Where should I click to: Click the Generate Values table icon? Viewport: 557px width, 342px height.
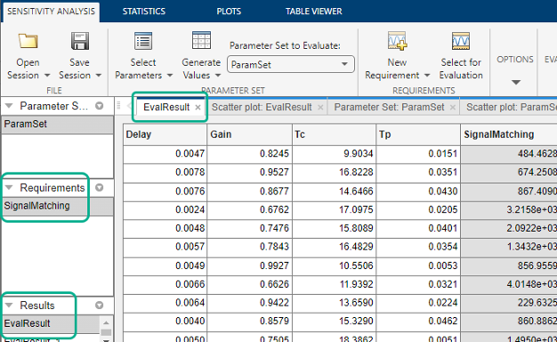point(201,40)
